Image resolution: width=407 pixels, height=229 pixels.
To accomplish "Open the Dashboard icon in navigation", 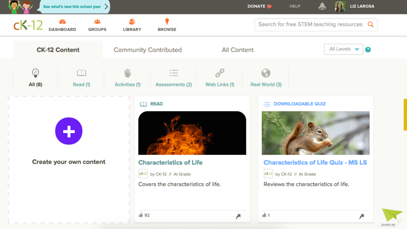I will [62, 22].
